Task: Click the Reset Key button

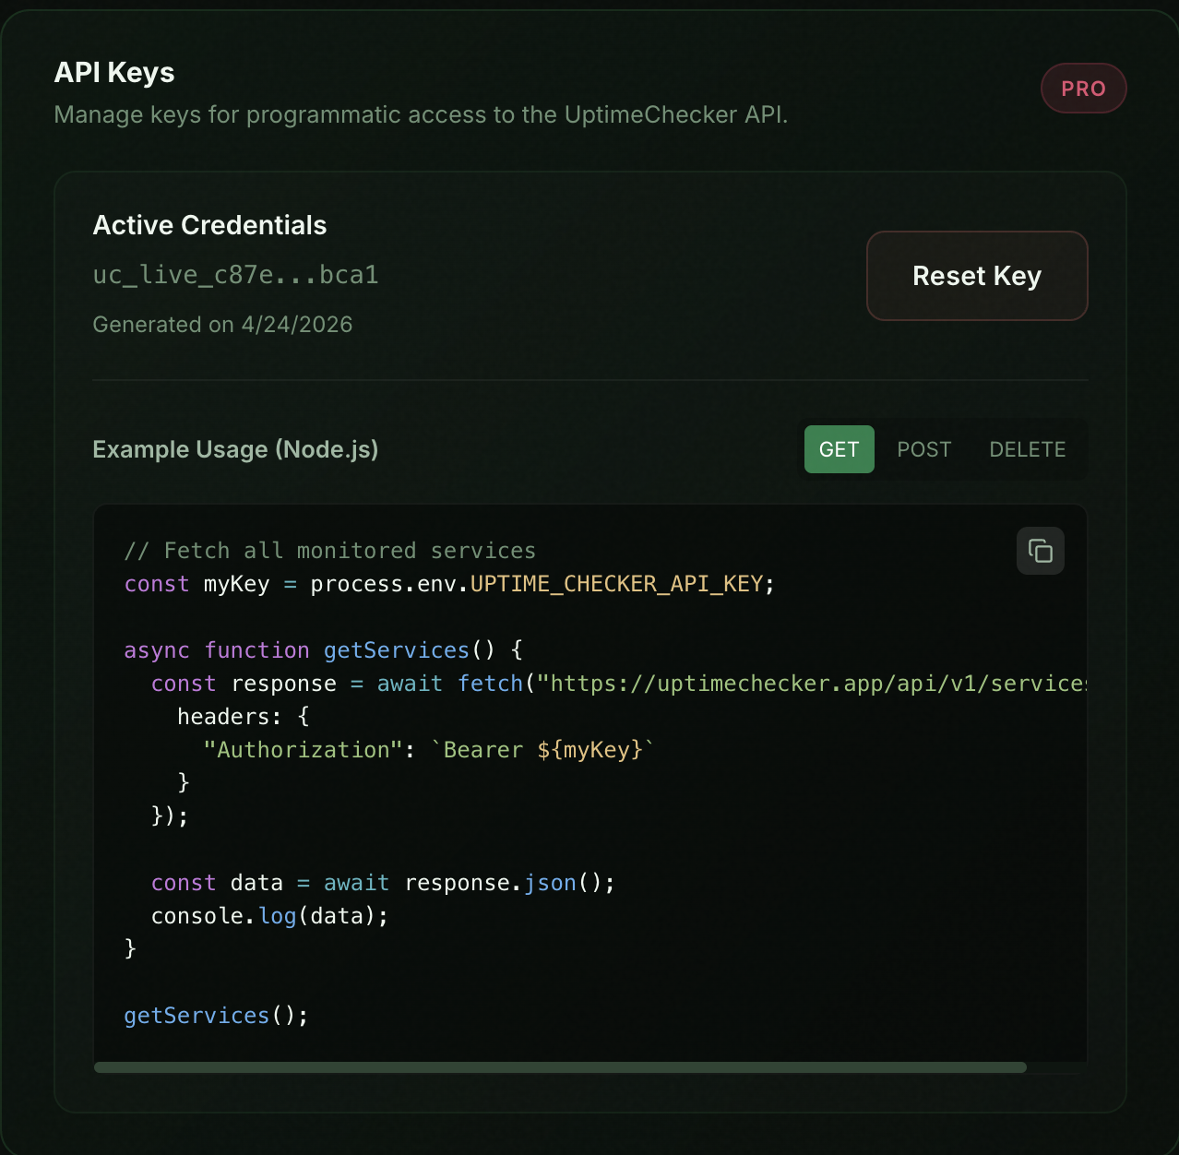Action: pyautogui.click(x=977, y=276)
